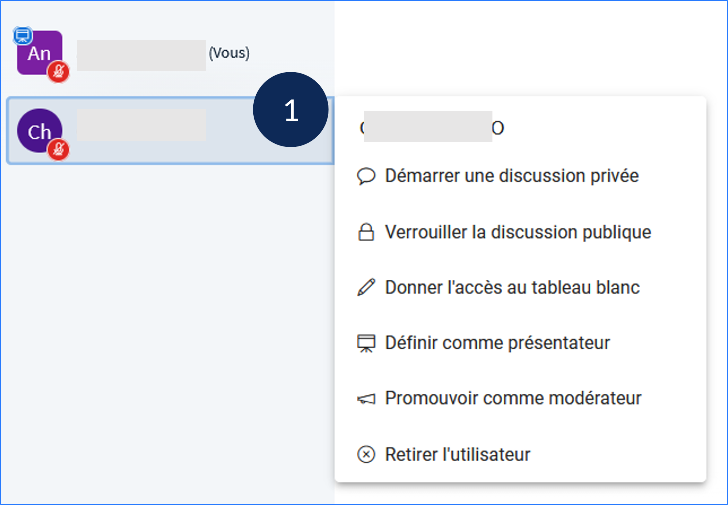728x505 pixels.
Task: Click the presentation screen icon in the menu
Action: click(366, 343)
